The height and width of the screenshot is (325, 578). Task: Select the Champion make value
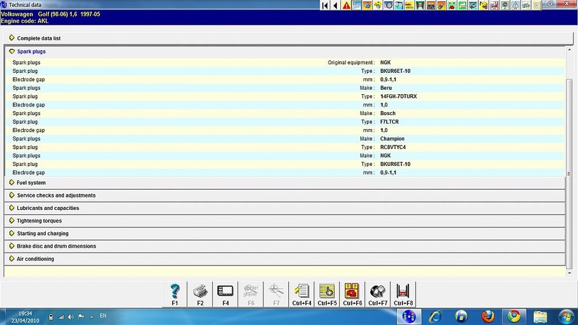click(x=392, y=139)
